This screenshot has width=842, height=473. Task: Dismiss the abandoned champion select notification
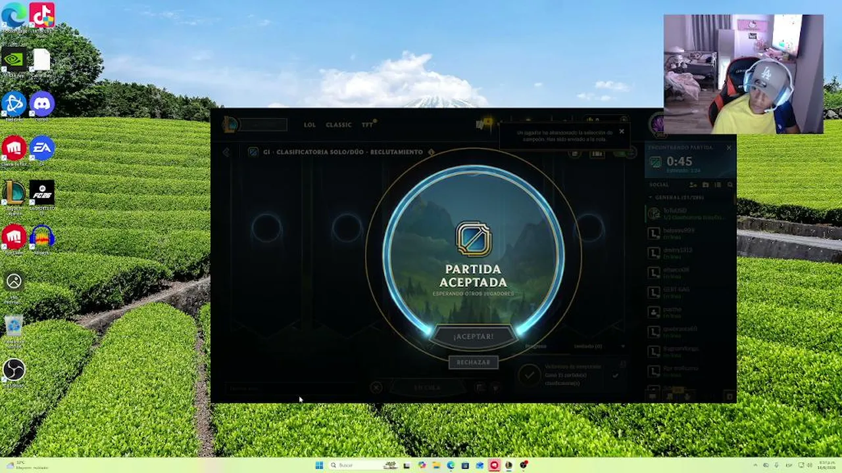point(621,131)
